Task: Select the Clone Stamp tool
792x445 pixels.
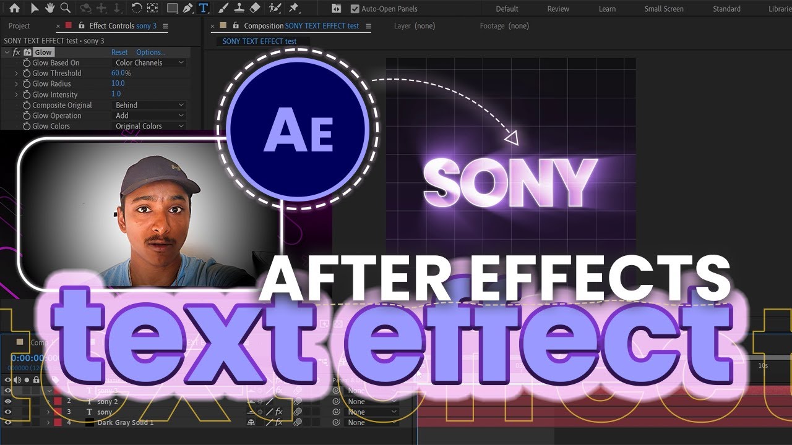Action: coord(239,9)
